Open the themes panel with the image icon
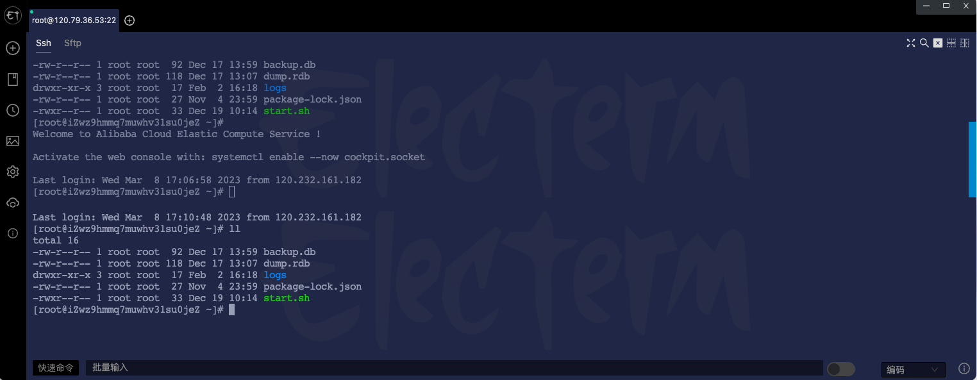This screenshot has width=977, height=380. 12,141
